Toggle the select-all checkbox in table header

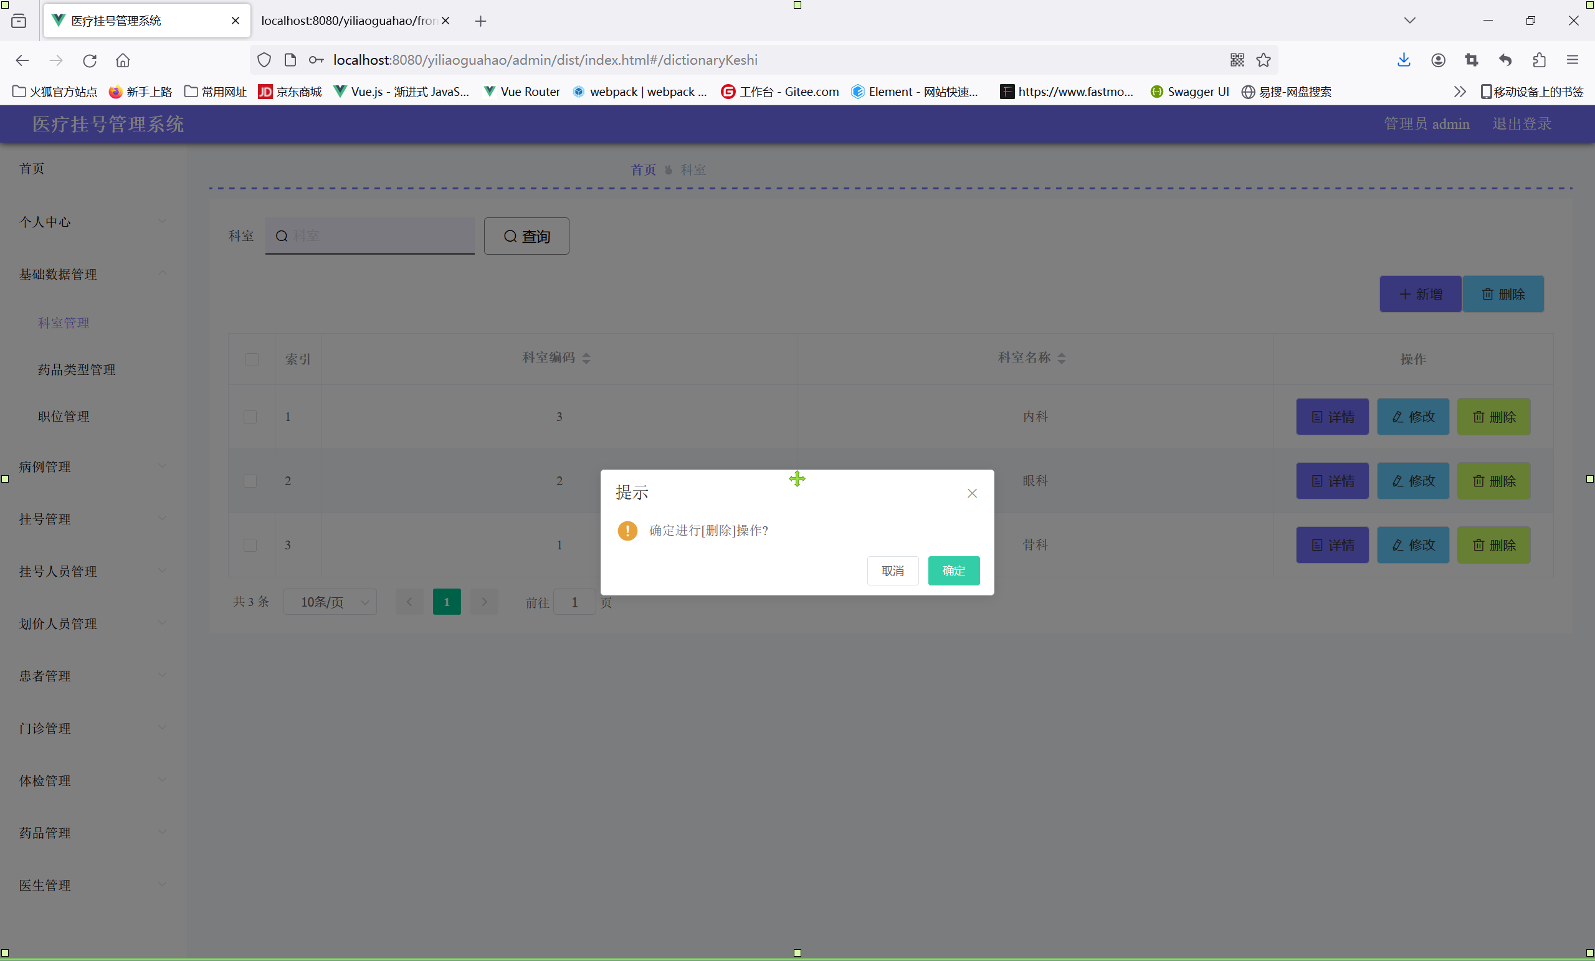[252, 359]
